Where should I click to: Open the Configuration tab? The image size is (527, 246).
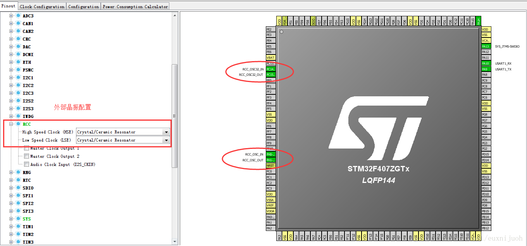coord(84,7)
